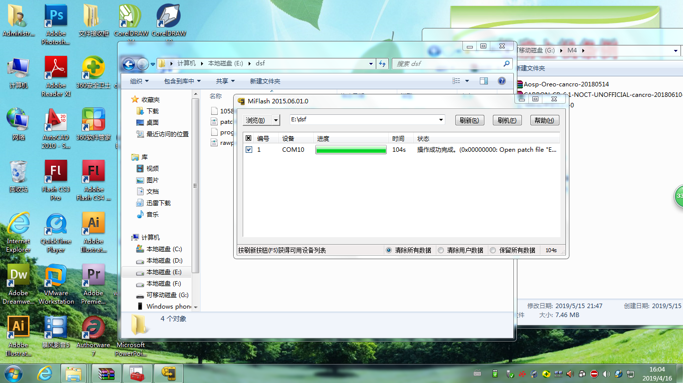
Task: Click the 浏览(B) browse button
Action: click(x=257, y=120)
